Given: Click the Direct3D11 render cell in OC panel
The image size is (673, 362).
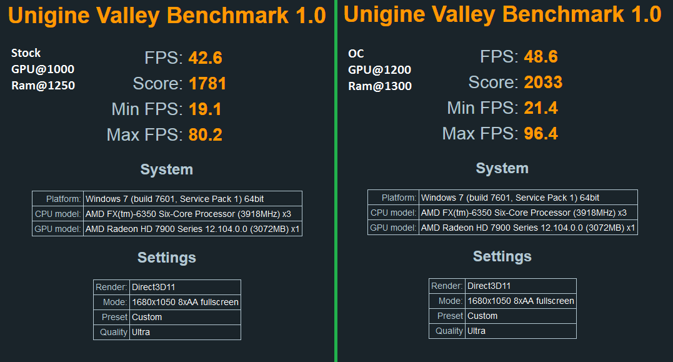Looking at the screenshot, I should click(x=521, y=286).
